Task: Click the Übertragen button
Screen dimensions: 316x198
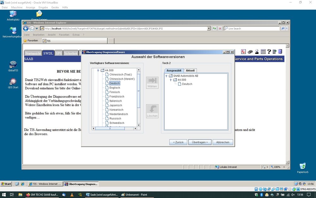Action: tap(200, 142)
